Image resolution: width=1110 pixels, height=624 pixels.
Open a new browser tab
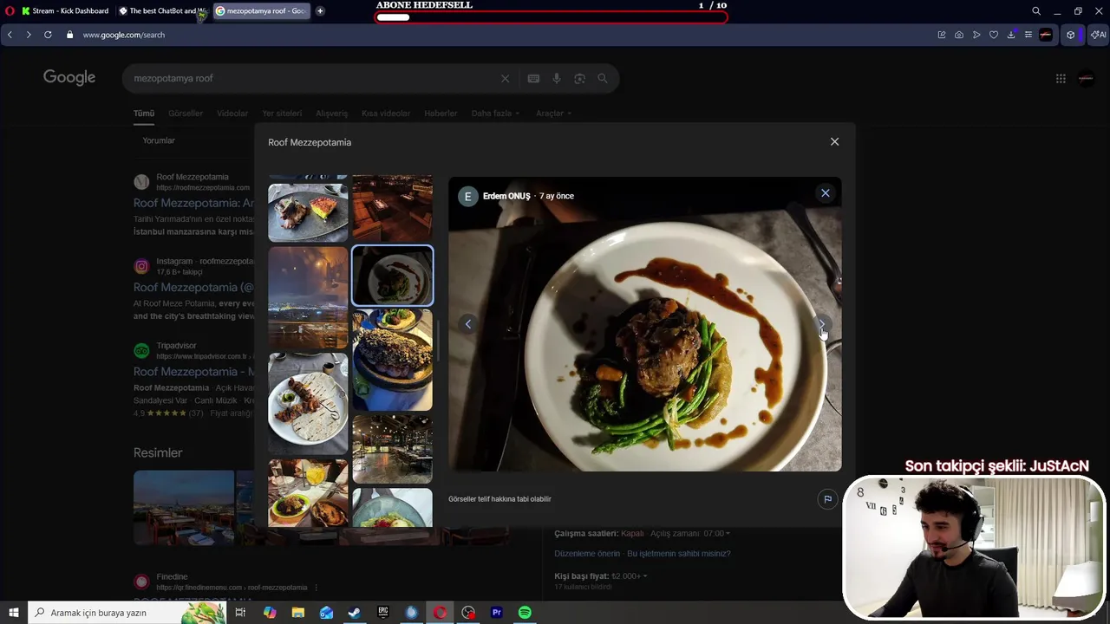pos(320,11)
